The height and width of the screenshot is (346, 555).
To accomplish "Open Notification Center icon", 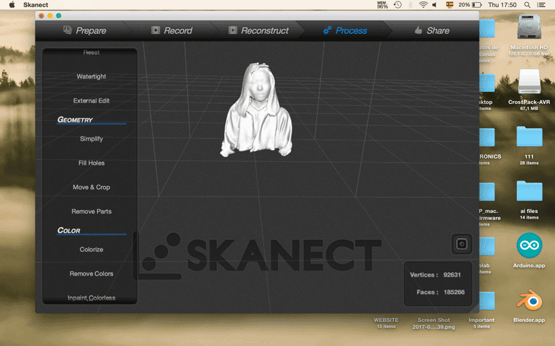I will (541, 5).
